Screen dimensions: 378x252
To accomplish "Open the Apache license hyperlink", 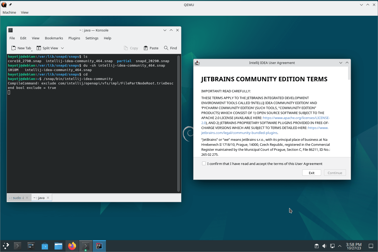I will (296, 118).
